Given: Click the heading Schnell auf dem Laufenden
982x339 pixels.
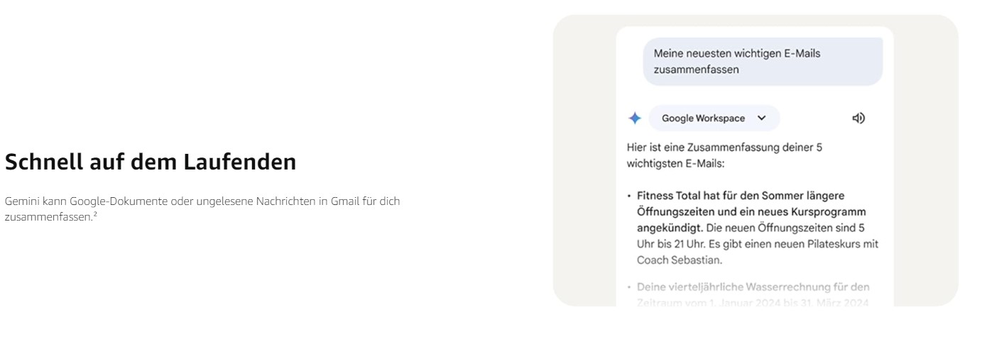Looking at the screenshot, I should (x=151, y=162).
